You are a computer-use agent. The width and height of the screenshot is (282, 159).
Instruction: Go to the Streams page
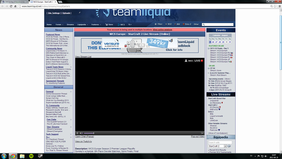70,25
